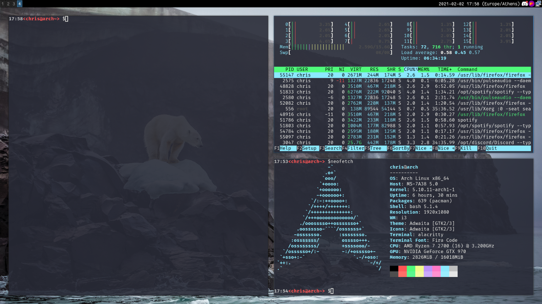The image size is (542, 304).
Task: Select spotify process PID 51833
Action: [x=402, y=92]
